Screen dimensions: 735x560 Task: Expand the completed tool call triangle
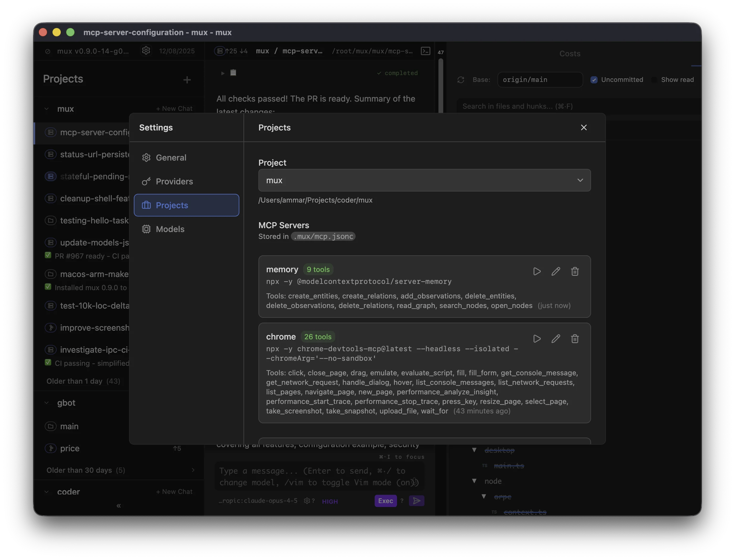tap(223, 73)
